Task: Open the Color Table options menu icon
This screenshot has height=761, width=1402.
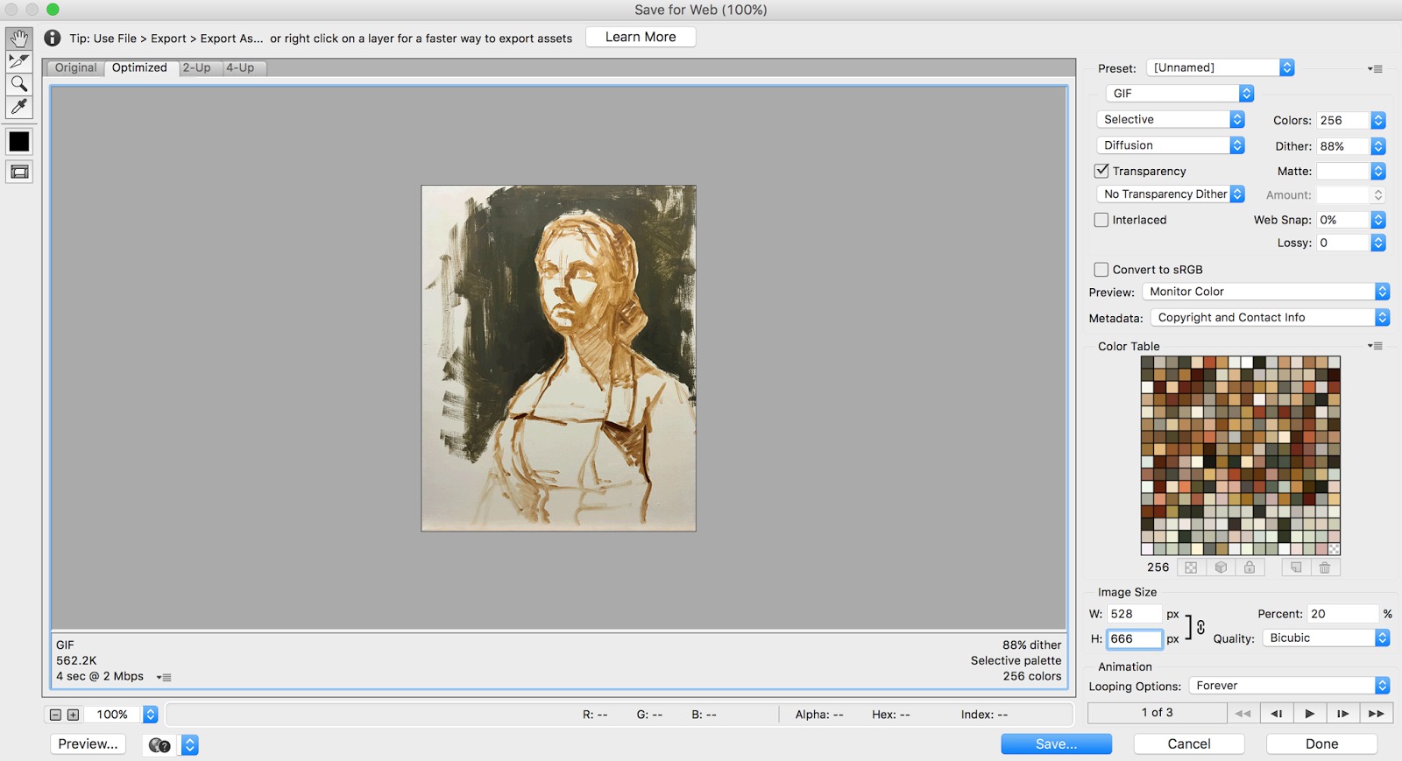Action: click(x=1375, y=346)
